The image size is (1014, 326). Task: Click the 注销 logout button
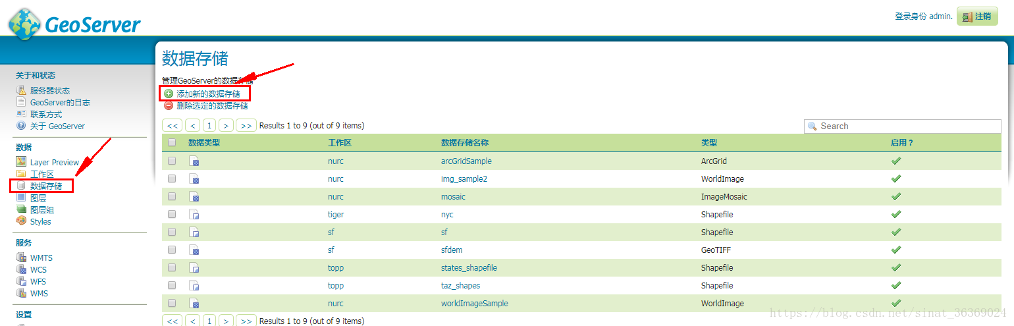(x=977, y=16)
